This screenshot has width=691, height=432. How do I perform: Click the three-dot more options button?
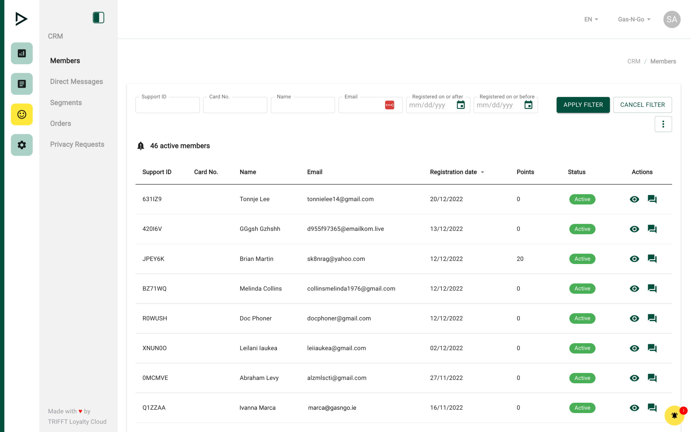point(663,124)
